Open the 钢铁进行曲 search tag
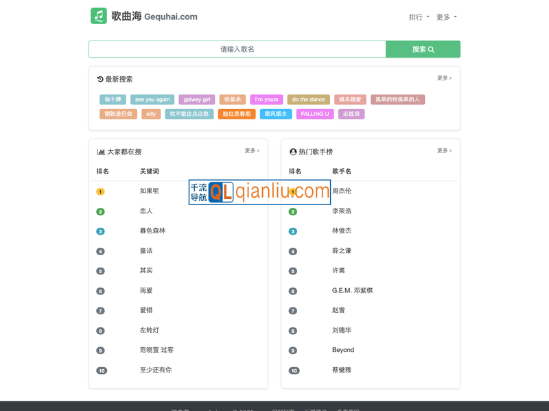Image resolution: width=549 pixels, height=411 pixels. 117,114
